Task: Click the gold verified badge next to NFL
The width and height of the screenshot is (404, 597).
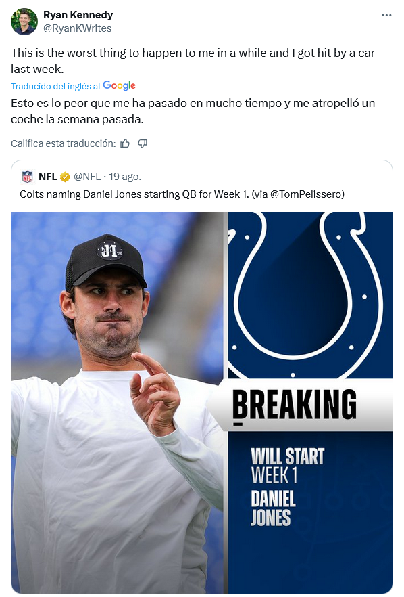Action: [x=66, y=177]
